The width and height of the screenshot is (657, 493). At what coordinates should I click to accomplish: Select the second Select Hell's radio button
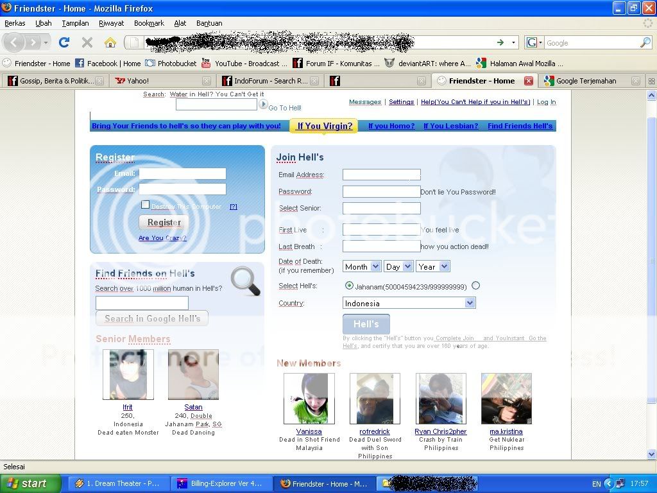pyautogui.click(x=475, y=286)
